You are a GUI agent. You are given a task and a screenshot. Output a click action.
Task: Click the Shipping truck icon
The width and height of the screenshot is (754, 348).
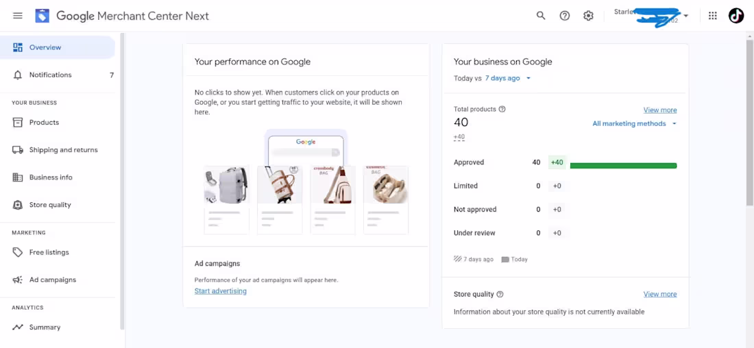tap(18, 150)
